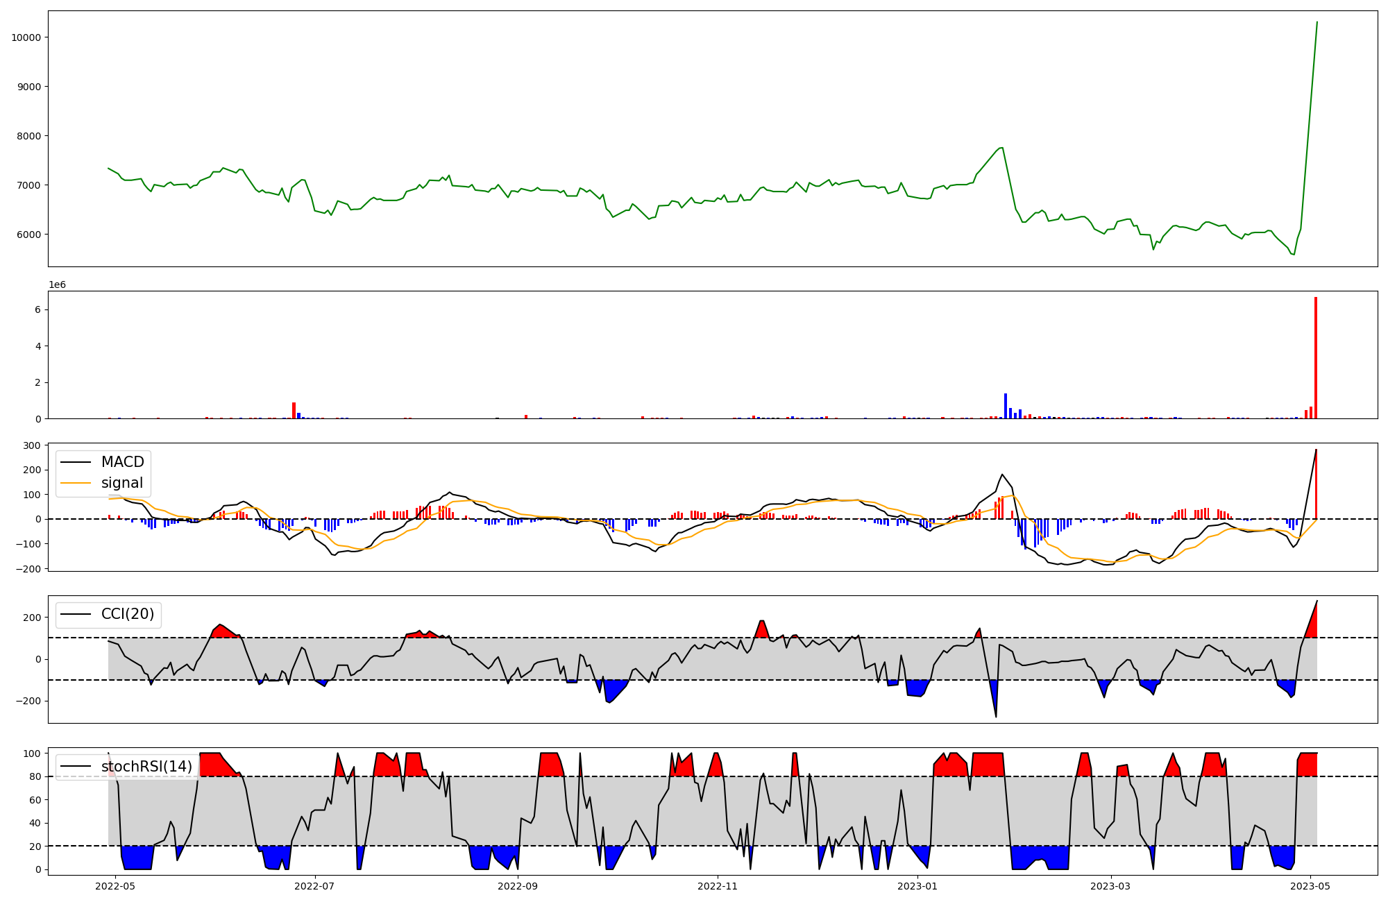Click the 2023-01 x-axis date label
This screenshot has width=1388, height=902.
pos(917,886)
